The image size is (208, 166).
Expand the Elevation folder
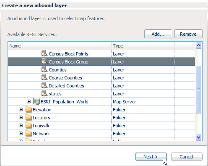21,110
